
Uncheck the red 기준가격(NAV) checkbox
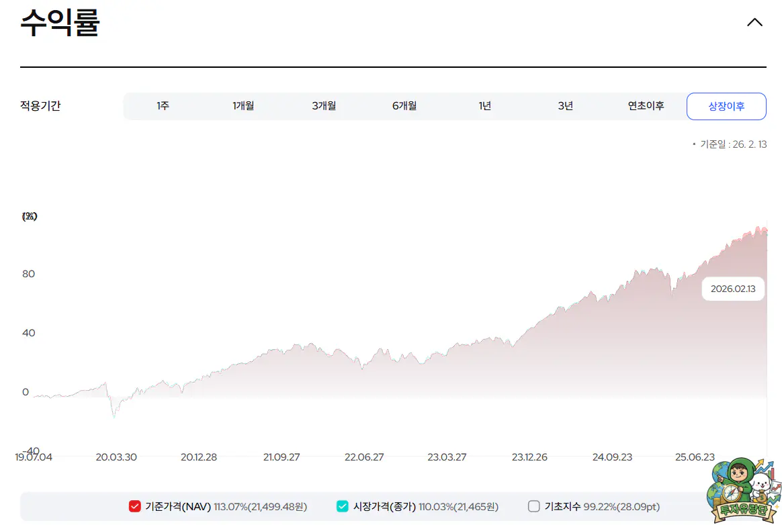coord(134,506)
